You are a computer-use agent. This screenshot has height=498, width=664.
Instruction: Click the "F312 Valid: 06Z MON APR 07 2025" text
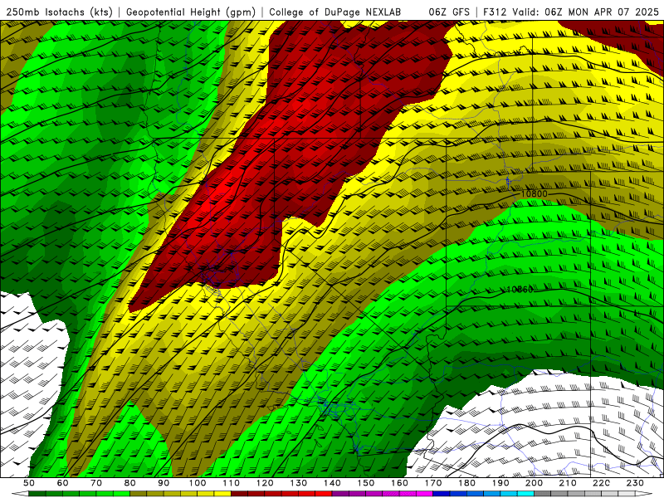571,12
